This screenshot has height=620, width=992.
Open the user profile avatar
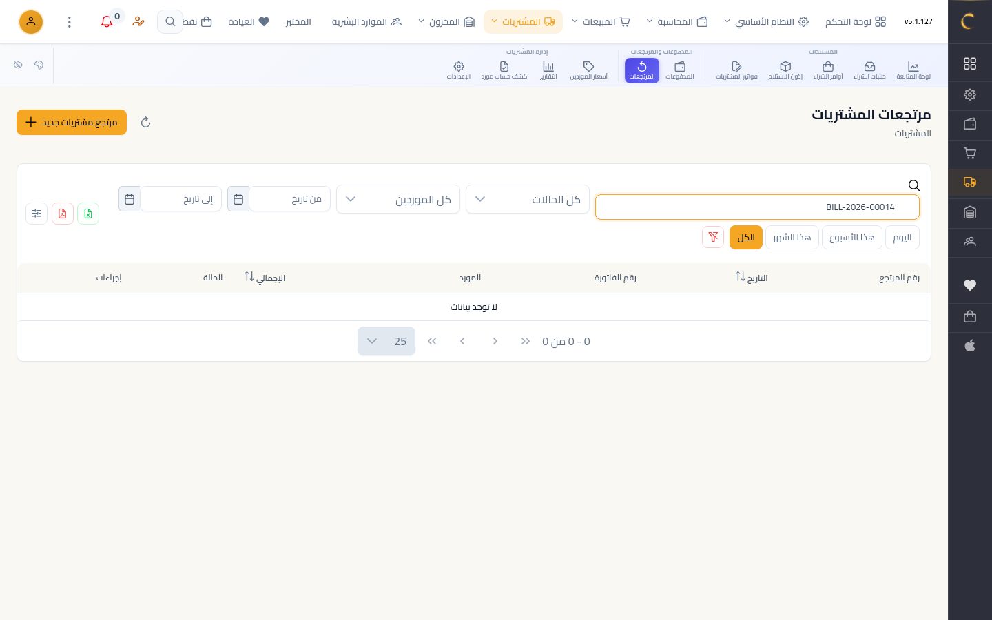[31, 22]
